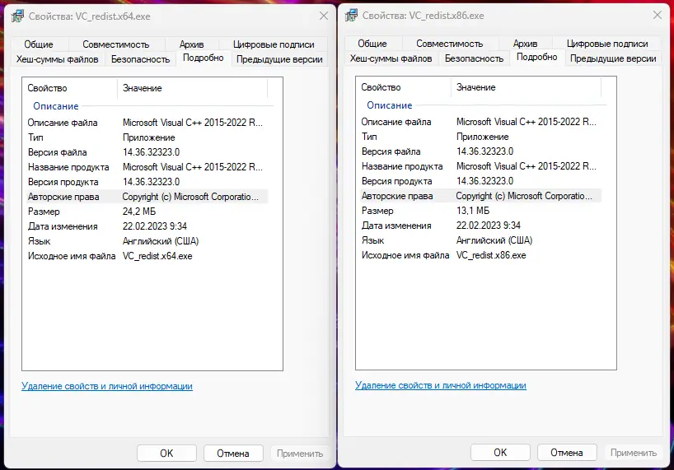The height and width of the screenshot is (470, 674).
Task: Click the property removal link in x64 window
Action: coord(107,386)
